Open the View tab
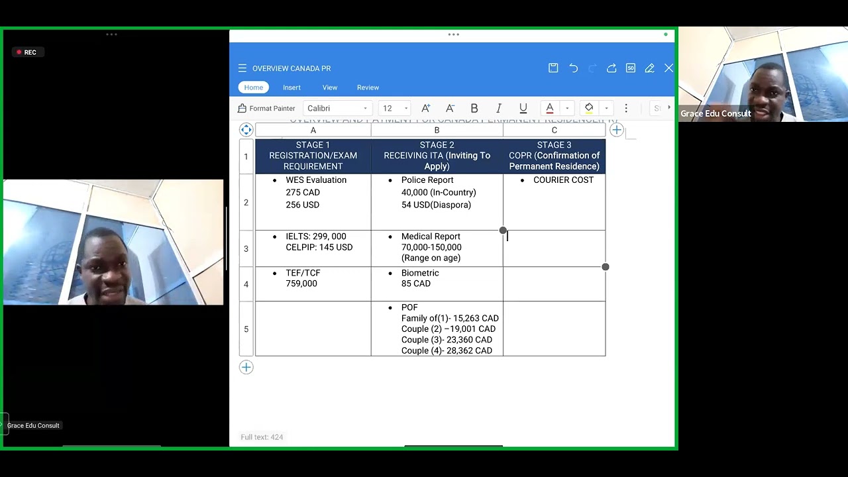The width and height of the screenshot is (848, 477). (330, 87)
